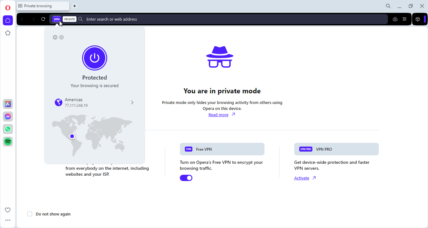Launch Facebook Messenger from the sidebar
The width and height of the screenshot is (428, 228).
click(x=8, y=117)
